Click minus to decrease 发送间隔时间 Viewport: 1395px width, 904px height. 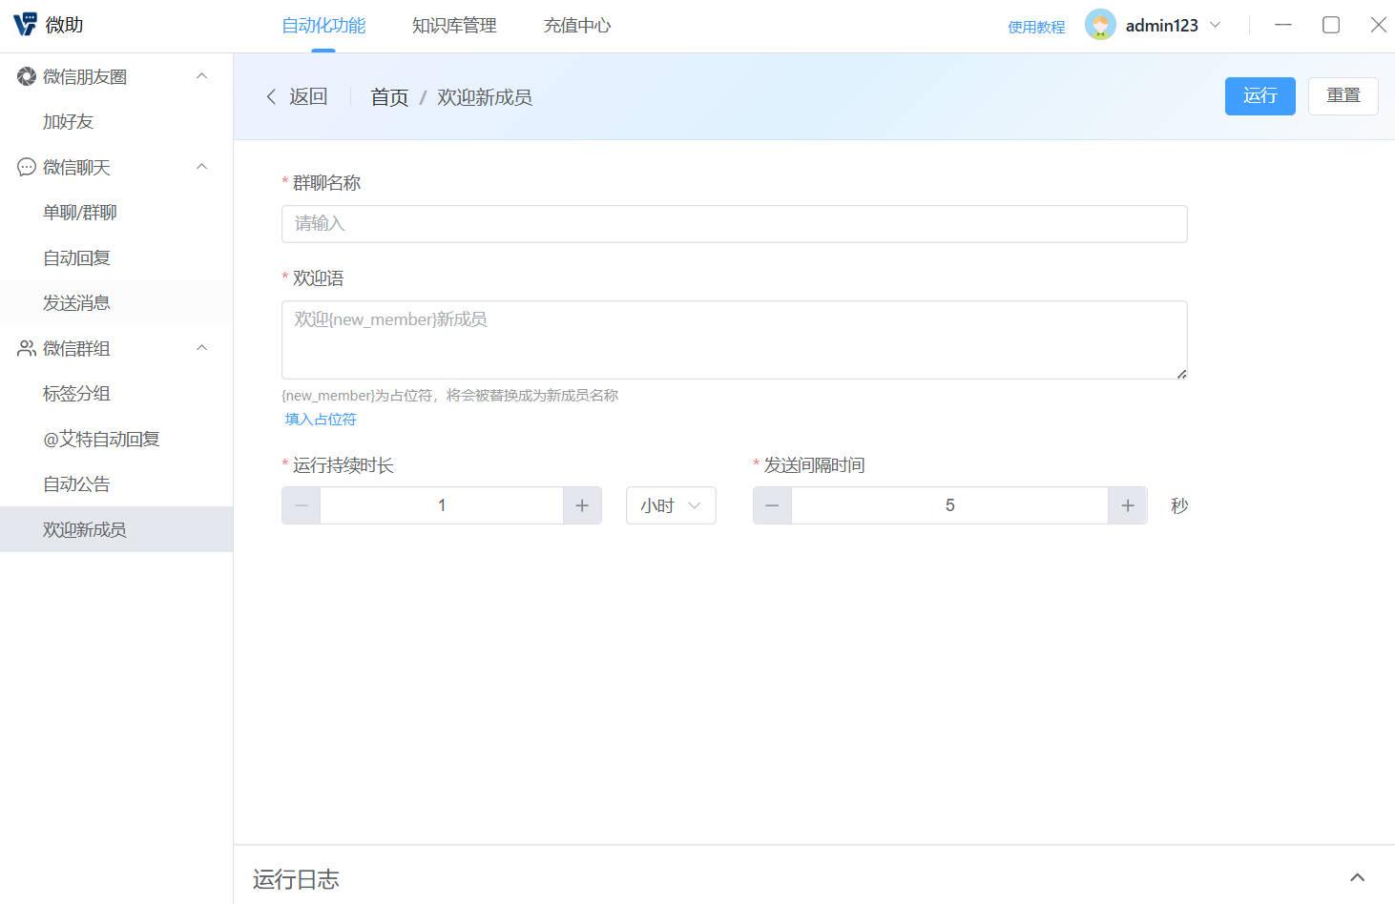tap(772, 505)
